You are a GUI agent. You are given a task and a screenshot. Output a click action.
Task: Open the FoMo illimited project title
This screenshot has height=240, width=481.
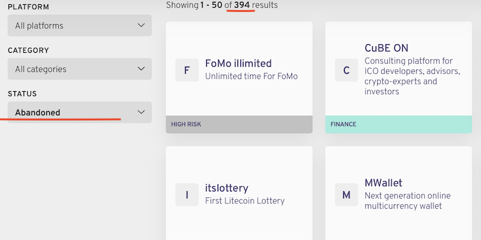tap(238, 64)
